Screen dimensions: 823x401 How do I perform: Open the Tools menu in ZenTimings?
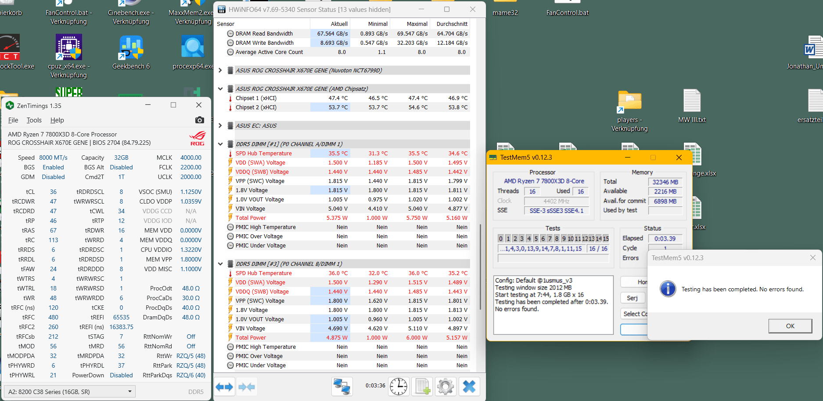click(34, 120)
